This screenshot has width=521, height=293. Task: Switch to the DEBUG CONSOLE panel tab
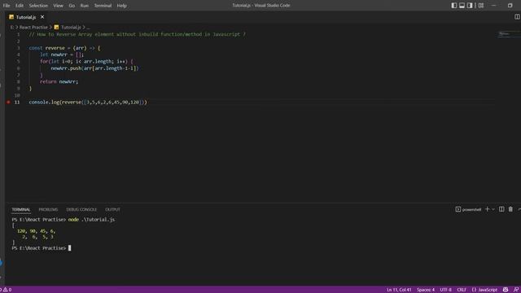81,210
